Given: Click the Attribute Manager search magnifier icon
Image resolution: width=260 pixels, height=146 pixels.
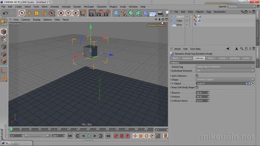Looking at the screenshot, I should 242,49.
